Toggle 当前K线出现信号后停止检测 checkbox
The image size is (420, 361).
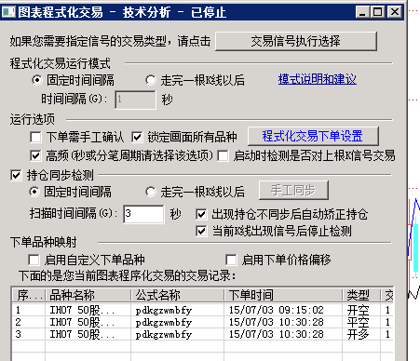pyautogui.click(x=201, y=231)
